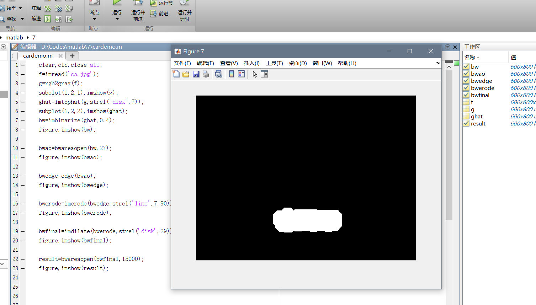The image size is (536, 305).
Task: Click the increase indent icon
Action: pos(58,19)
